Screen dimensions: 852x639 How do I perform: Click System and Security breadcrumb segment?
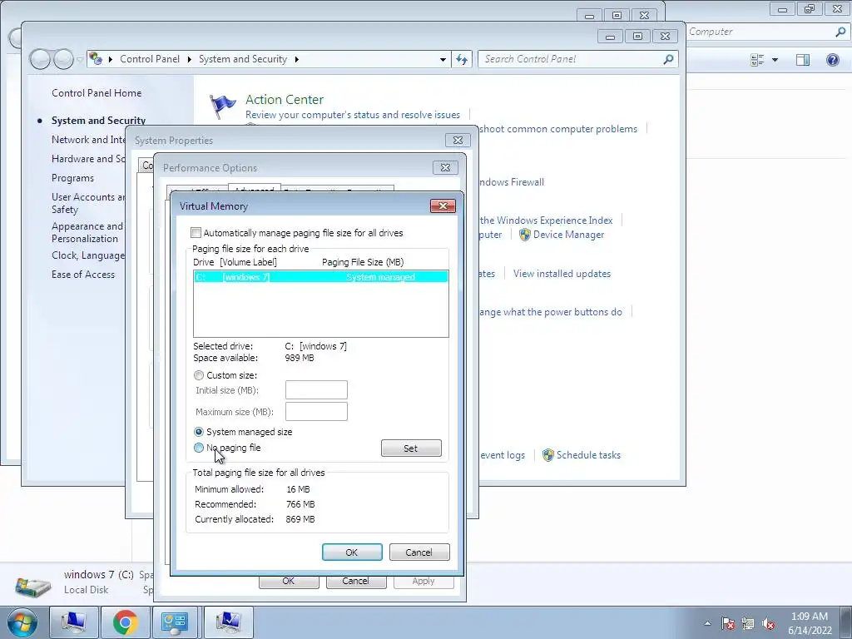tap(243, 59)
